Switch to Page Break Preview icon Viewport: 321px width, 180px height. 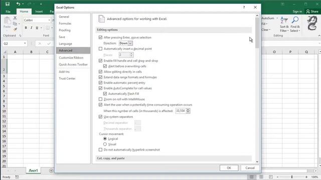[x=271, y=177]
